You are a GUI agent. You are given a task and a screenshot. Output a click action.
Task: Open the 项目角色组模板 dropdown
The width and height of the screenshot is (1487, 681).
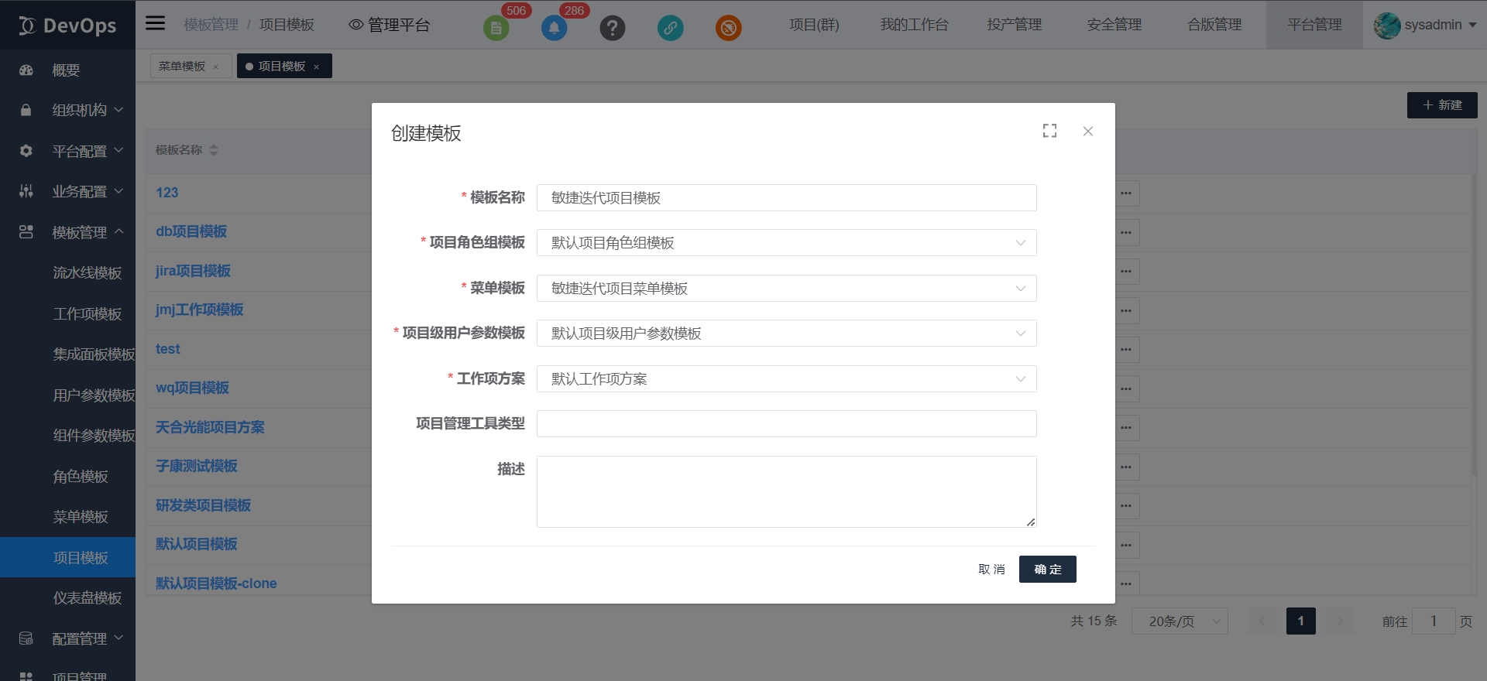click(x=786, y=243)
